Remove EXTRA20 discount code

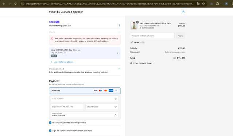point(143,42)
